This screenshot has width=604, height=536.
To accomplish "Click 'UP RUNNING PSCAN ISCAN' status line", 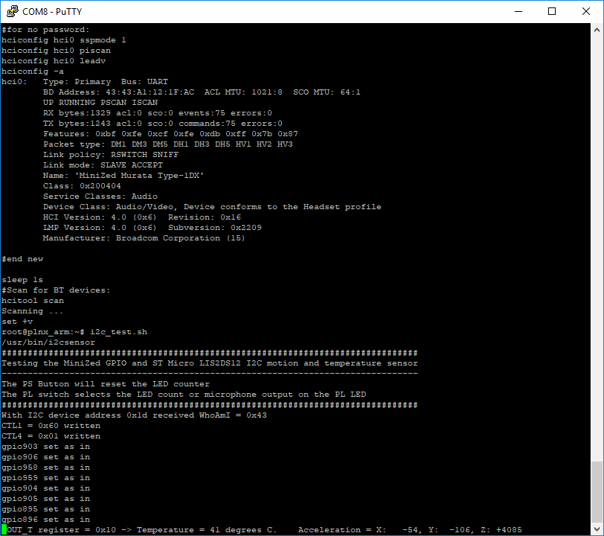I will pos(100,103).
